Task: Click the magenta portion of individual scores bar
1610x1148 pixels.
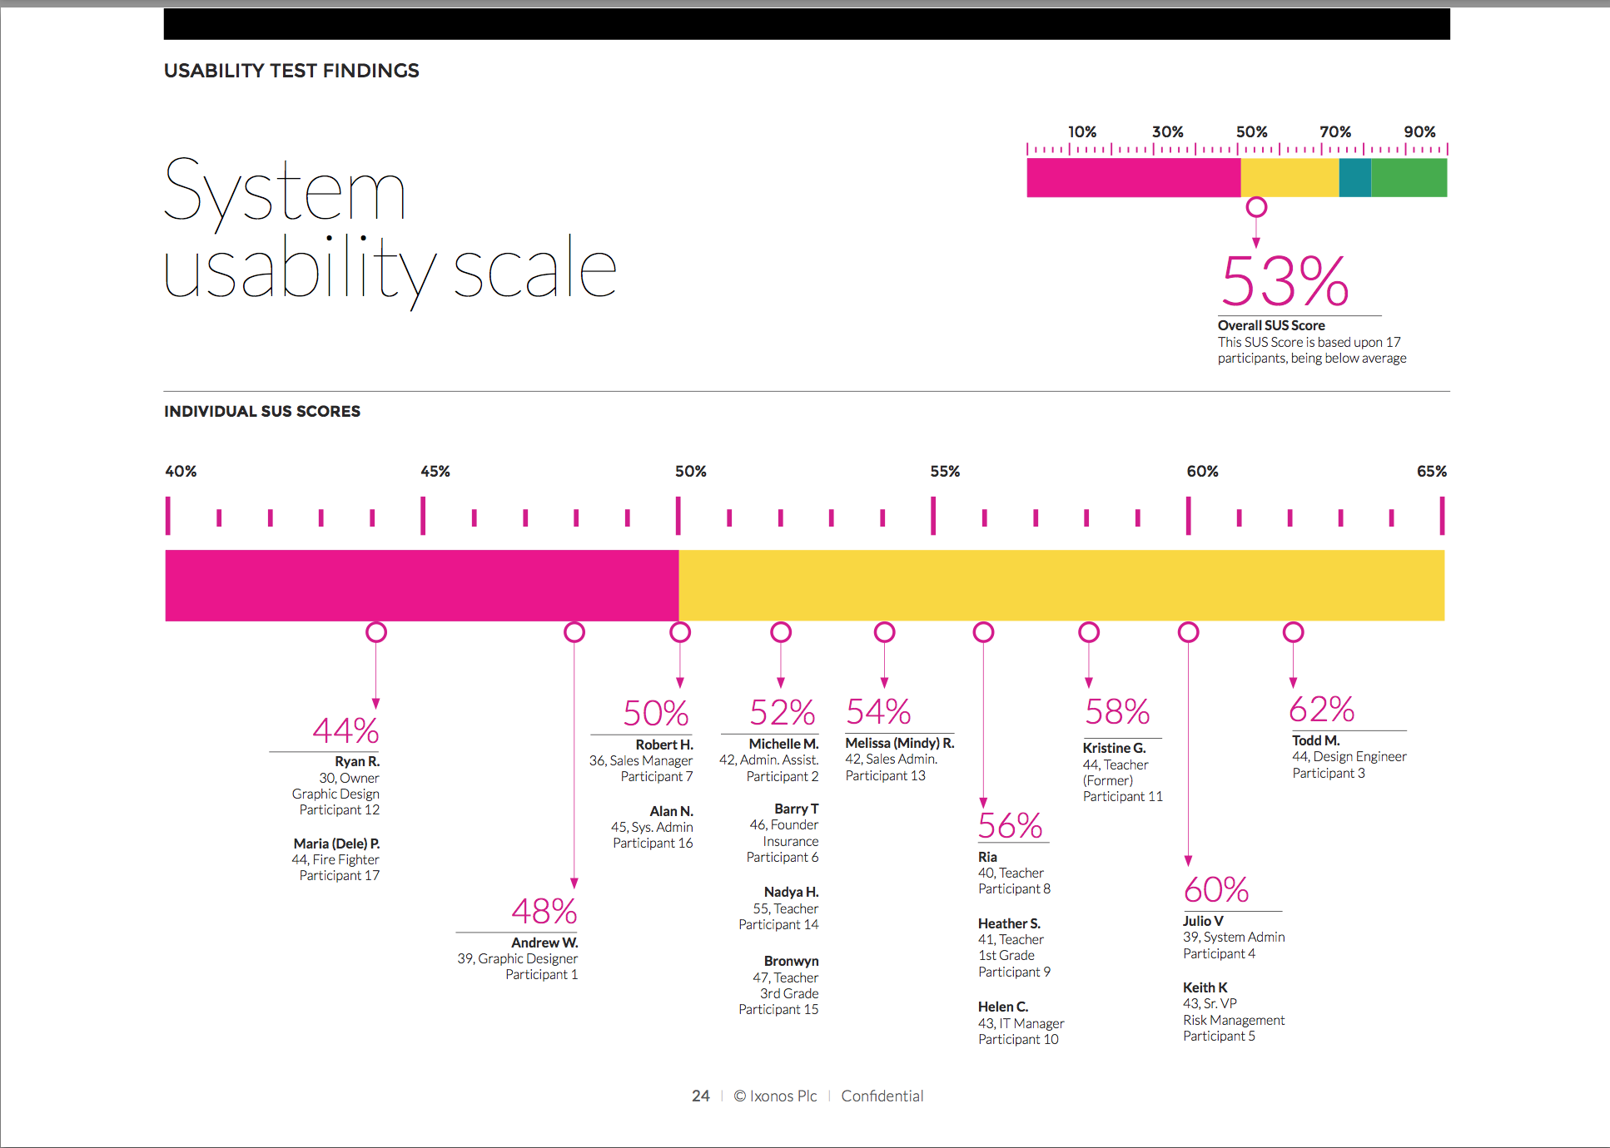Action: click(421, 585)
